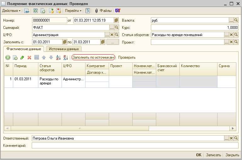Click the Номер input field 000000001

pyautogui.click(x=50, y=20)
